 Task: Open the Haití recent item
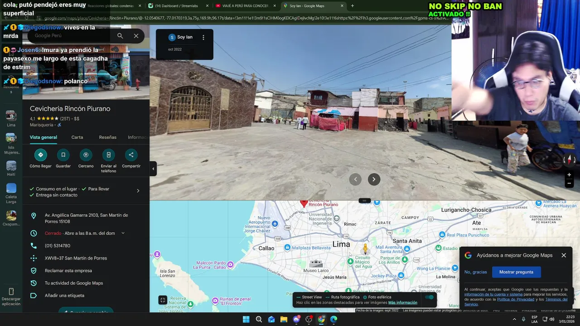point(11,168)
